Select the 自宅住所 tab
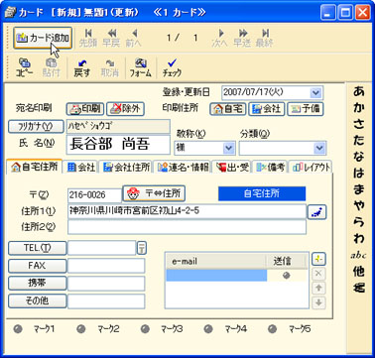 click(x=35, y=167)
